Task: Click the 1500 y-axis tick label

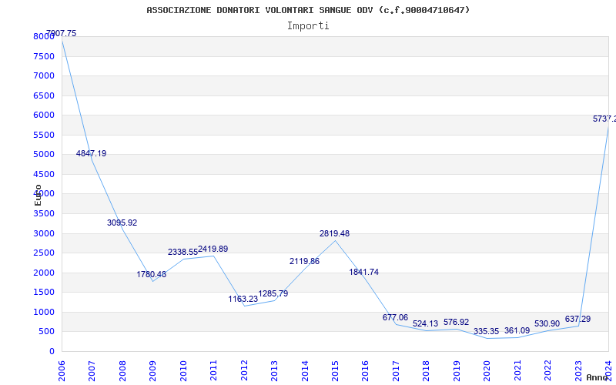Action: tap(44, 293)
